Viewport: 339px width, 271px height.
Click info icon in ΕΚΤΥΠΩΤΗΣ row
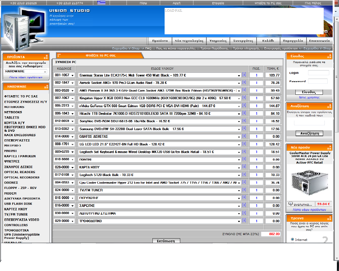coord(244,197)
